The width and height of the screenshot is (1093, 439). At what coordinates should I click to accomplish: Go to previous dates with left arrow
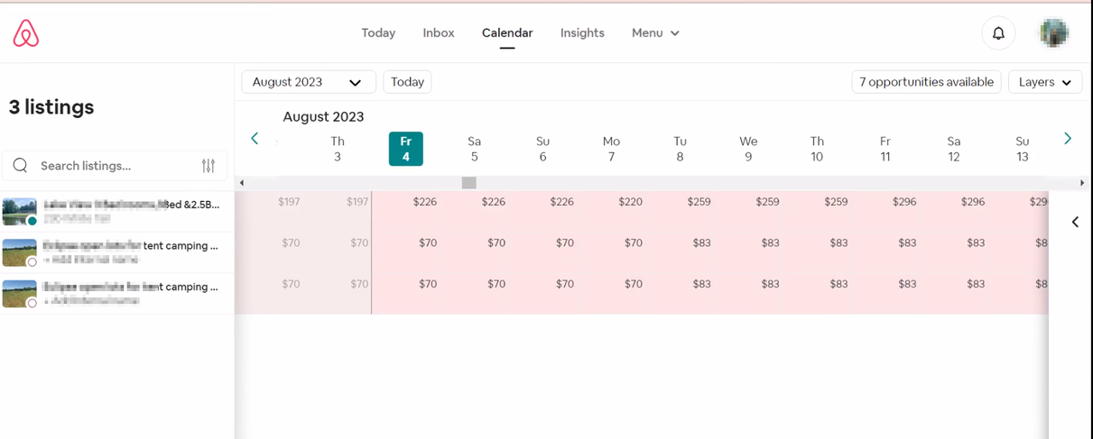tap(255, 139)
